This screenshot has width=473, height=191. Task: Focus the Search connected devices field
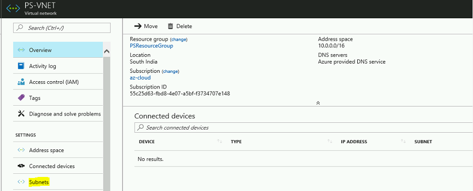(304, 128)
